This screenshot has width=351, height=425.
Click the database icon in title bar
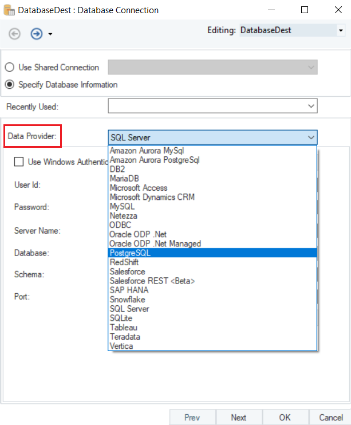(9, 10)
